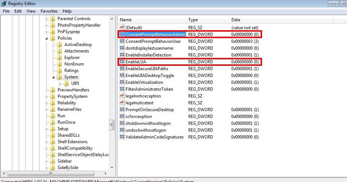Screen dimensions: 347x182
Task: Expand the PnPSysprep key
Action: coord(47,32)
